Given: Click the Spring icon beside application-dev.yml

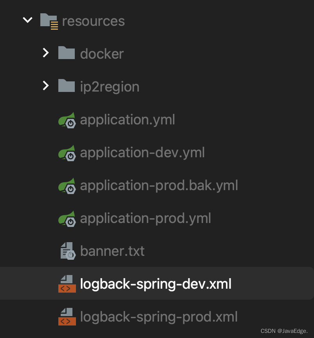Looking at the screenshot, I should (67, 153).
